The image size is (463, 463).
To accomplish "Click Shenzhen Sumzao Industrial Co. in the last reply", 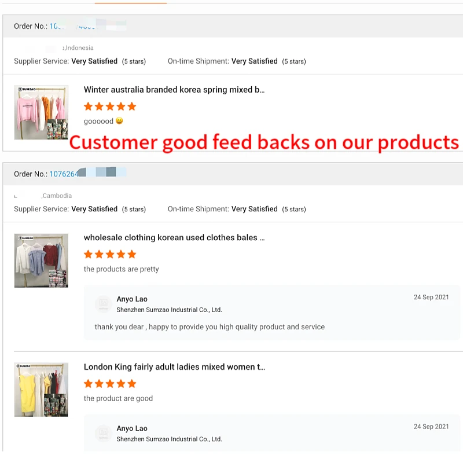I will coord(169,439).
